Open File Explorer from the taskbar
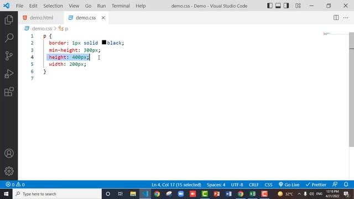The height and width of the screenshot is (199, 354). pos(133,194)
